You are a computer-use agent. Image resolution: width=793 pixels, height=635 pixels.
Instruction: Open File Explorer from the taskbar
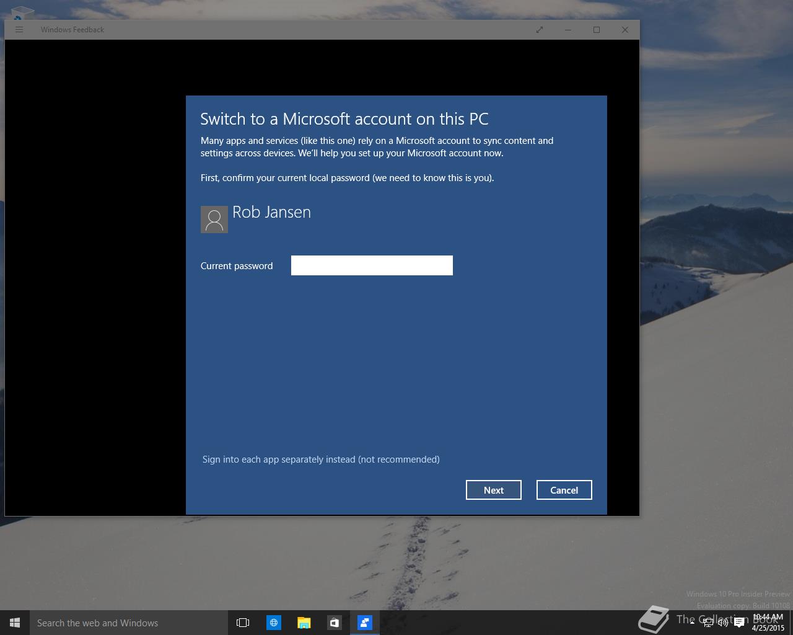(304, 623)
